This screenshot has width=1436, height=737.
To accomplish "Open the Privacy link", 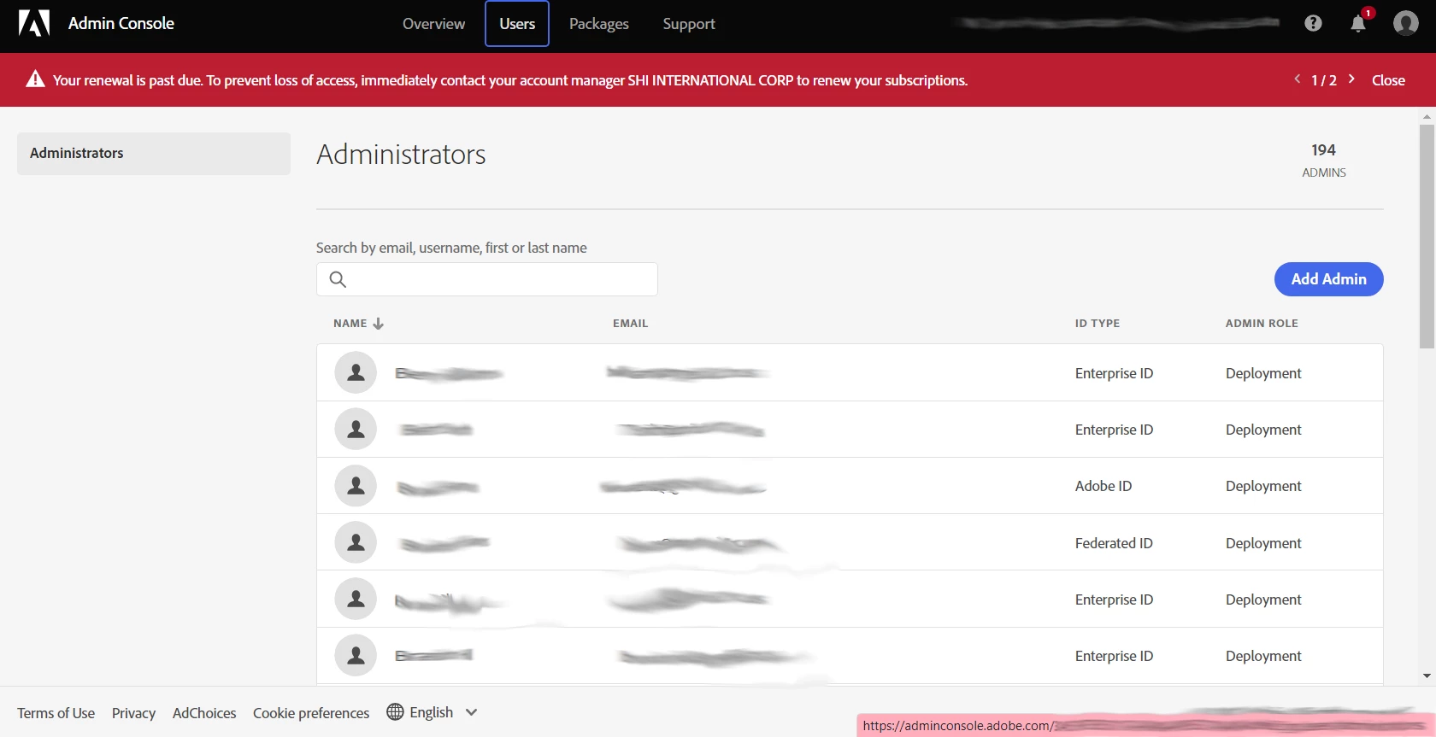I will point(133,713).
